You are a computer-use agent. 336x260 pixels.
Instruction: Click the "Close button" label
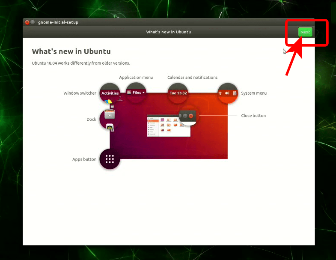point(253,116)
